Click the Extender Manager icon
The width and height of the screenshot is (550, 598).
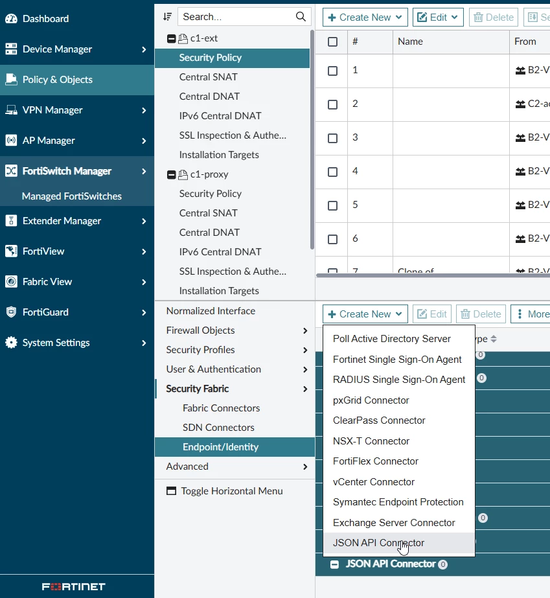click(x=11, y=220)
